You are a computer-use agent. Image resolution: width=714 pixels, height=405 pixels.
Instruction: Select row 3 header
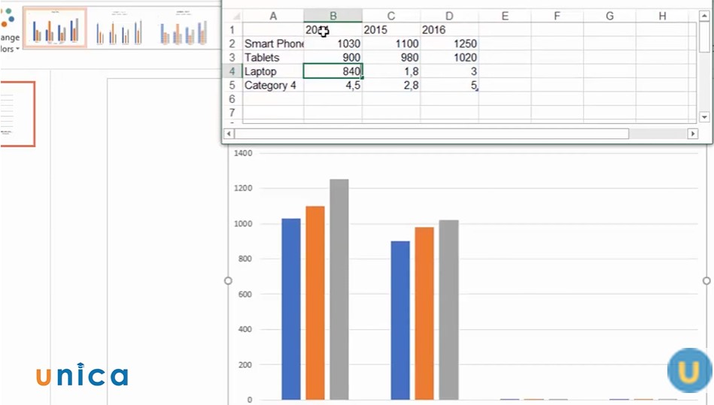pos(232,58)
